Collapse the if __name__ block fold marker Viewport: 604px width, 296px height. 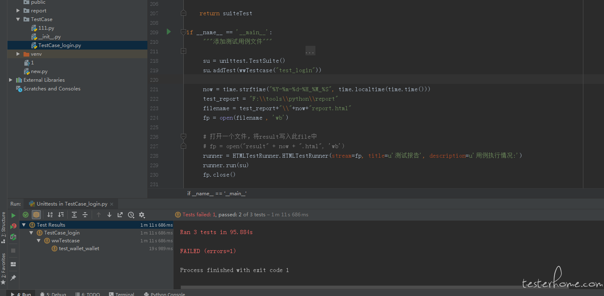point(183,32)
